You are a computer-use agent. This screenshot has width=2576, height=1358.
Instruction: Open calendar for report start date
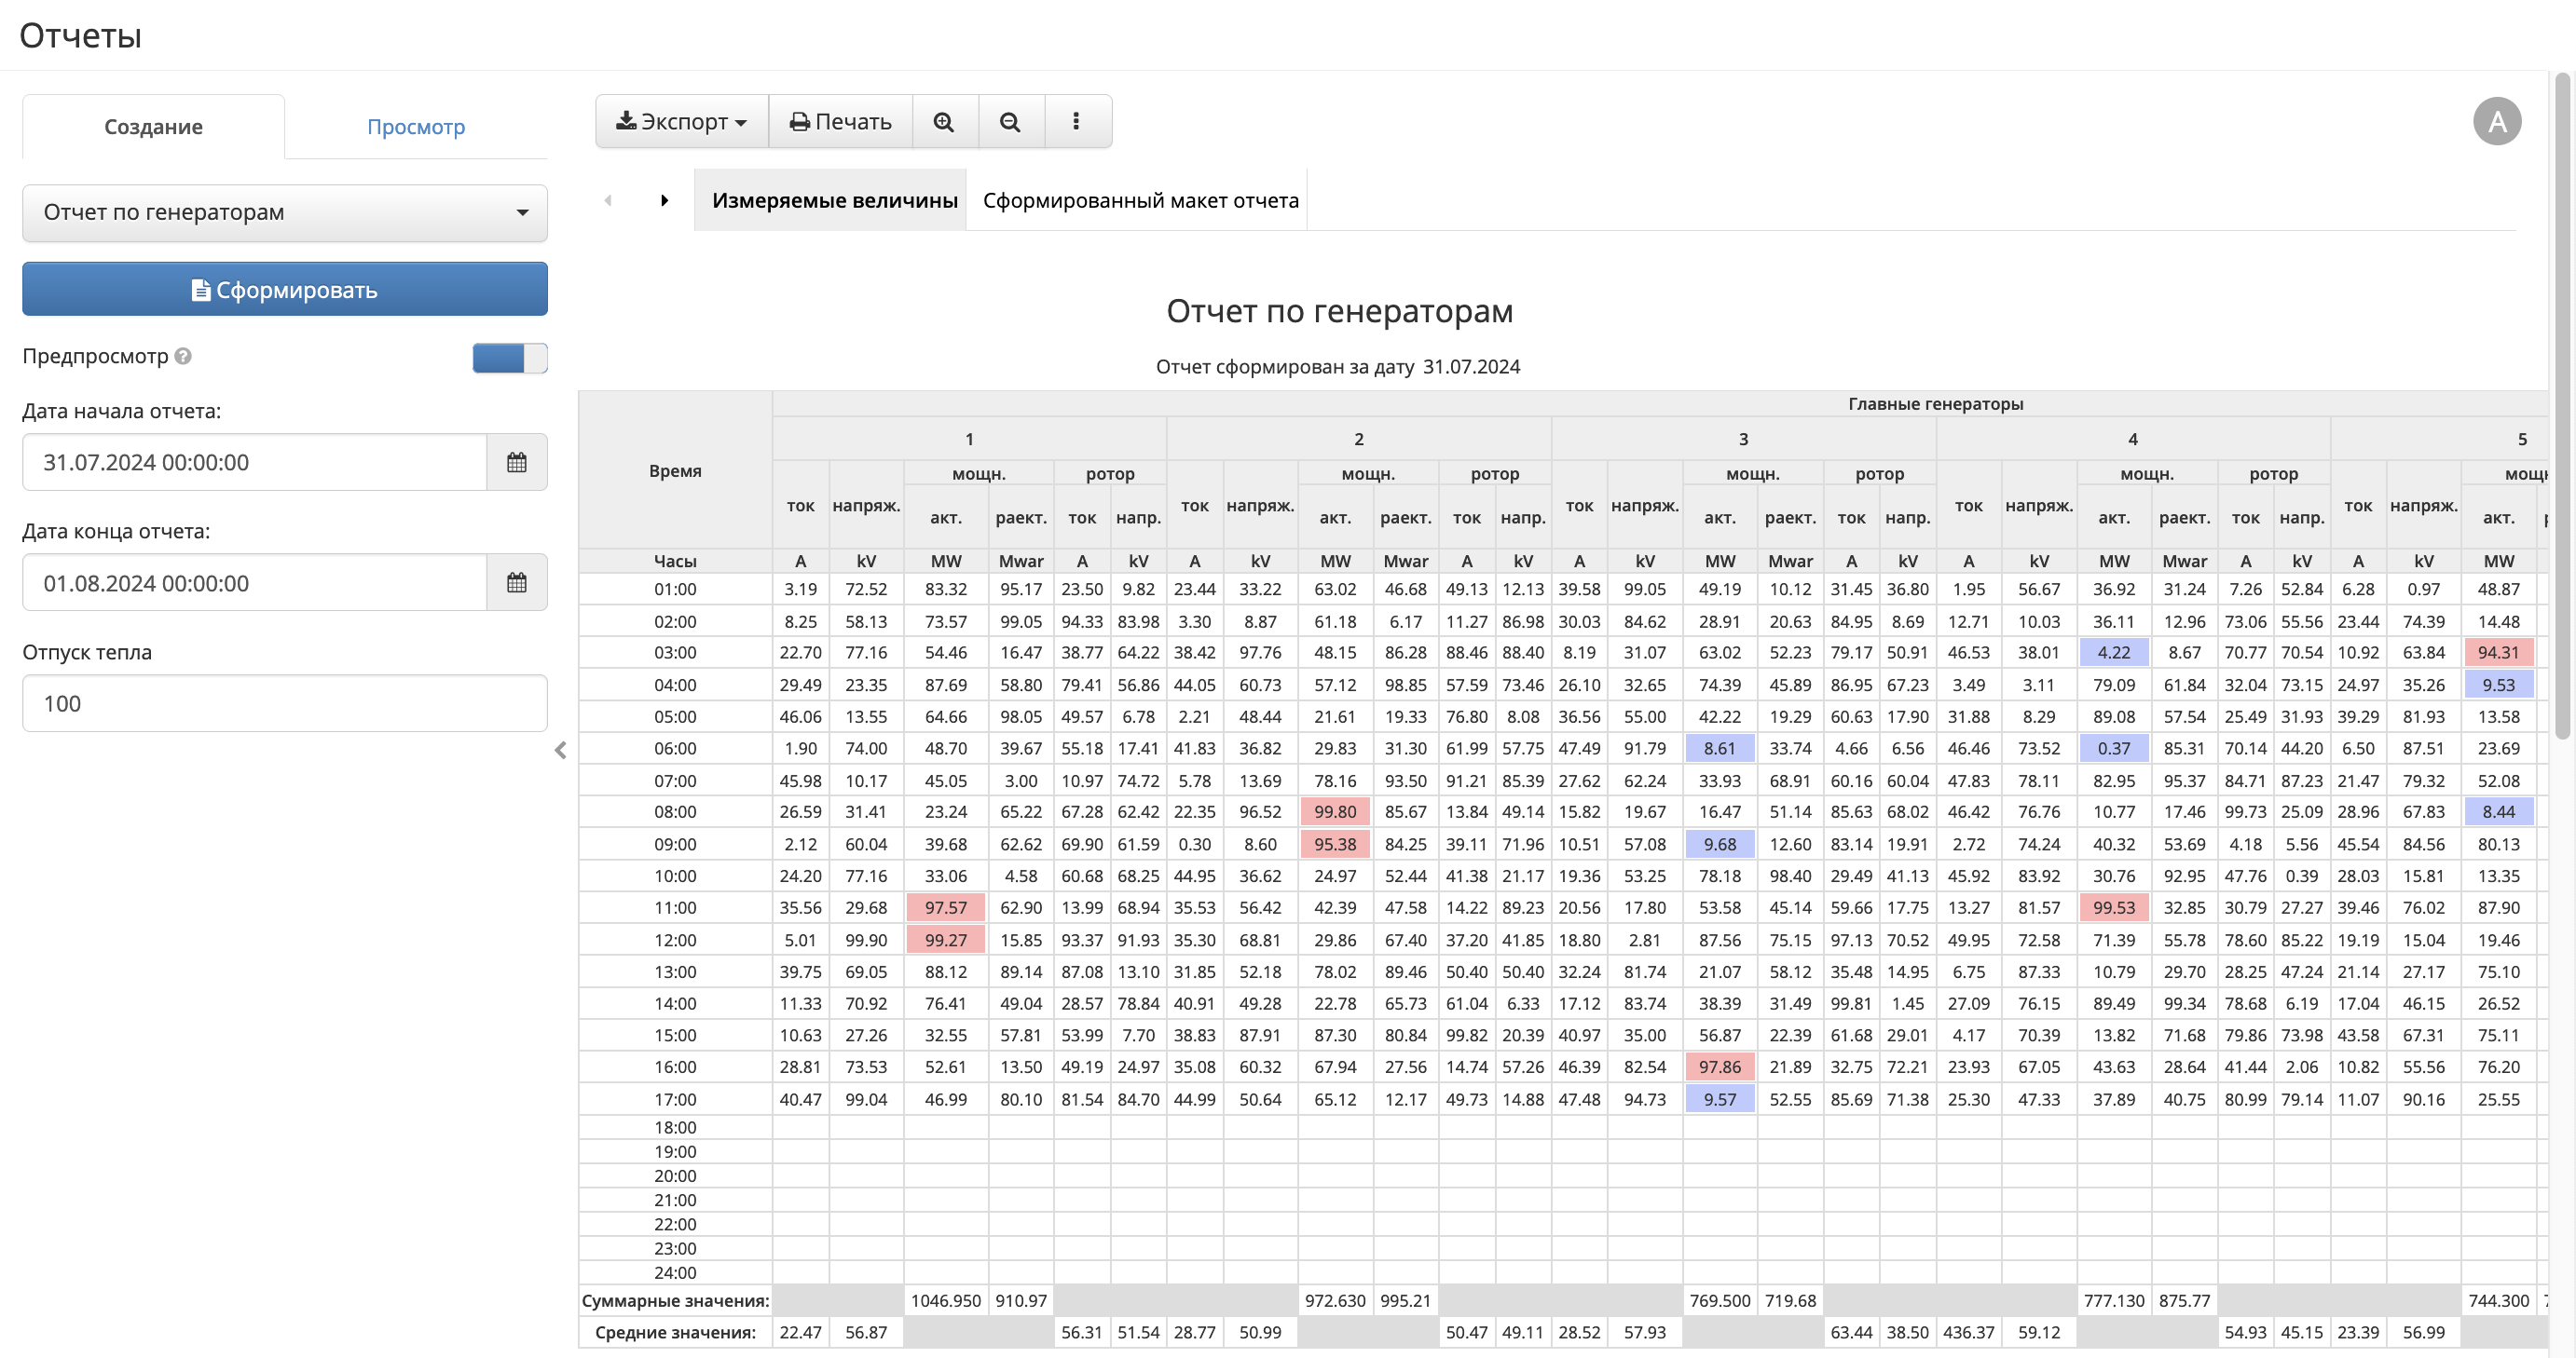pyautogui.click(x=517, y=463)
